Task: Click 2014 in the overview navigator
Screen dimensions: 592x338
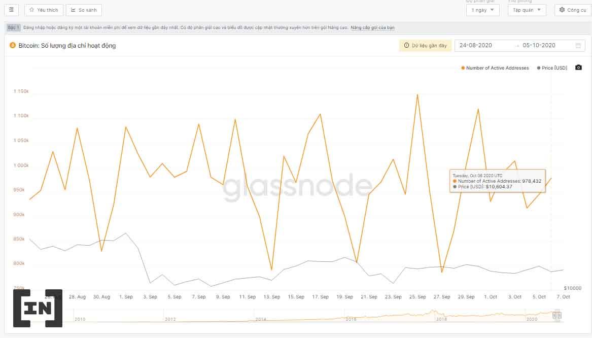Action: (x=261, y=319)
